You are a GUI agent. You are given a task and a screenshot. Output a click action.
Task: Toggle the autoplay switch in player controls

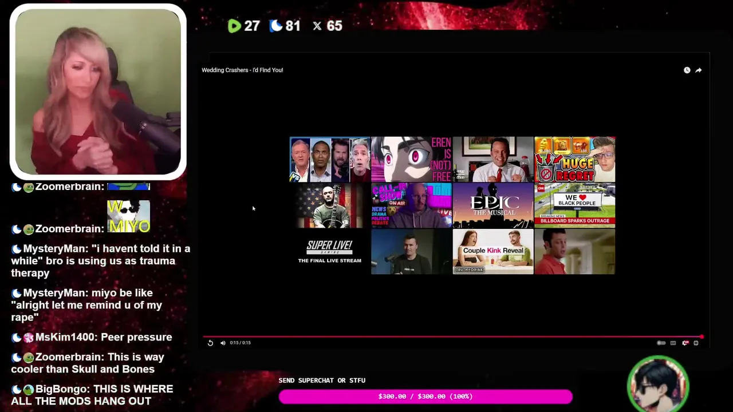click(661, 343)
